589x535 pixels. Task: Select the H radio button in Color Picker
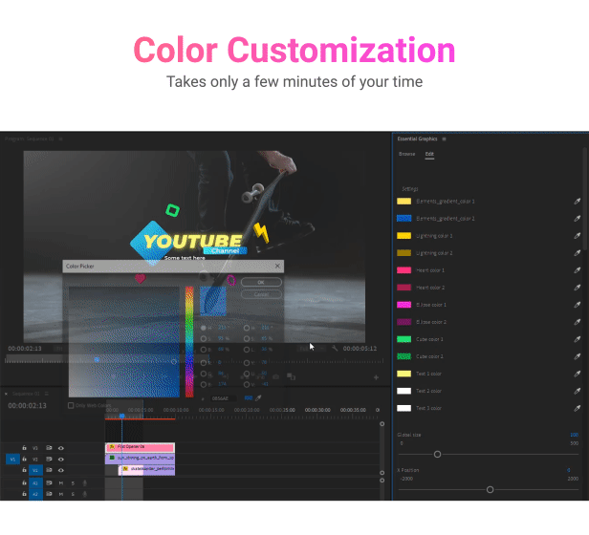tap(204, 328)
